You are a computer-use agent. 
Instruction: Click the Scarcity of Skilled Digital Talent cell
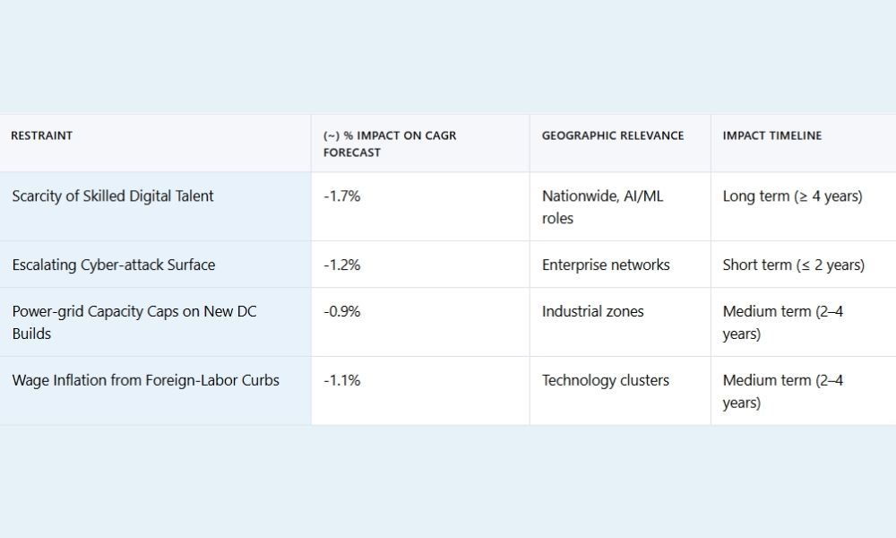[113, 196]
